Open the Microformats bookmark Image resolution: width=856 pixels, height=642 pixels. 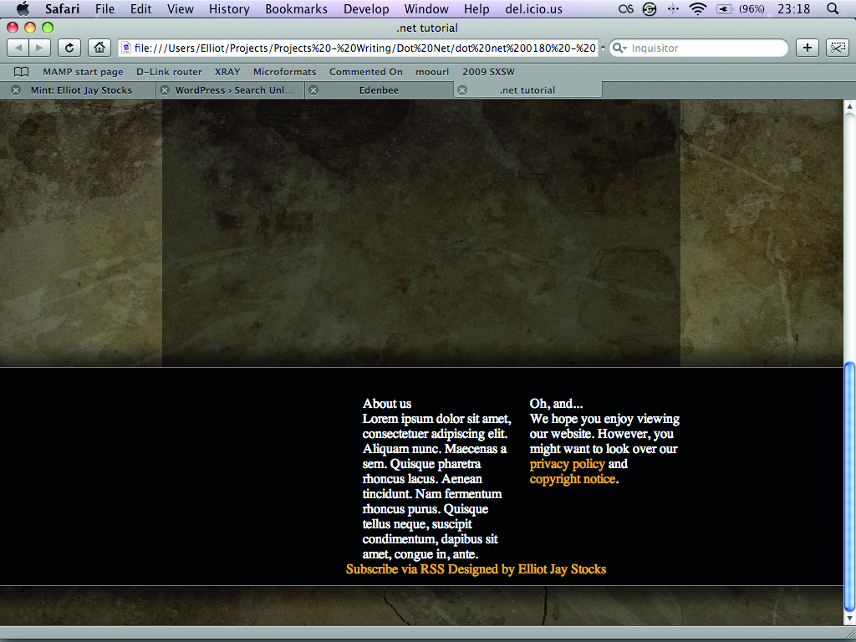[x=284, y=72]
